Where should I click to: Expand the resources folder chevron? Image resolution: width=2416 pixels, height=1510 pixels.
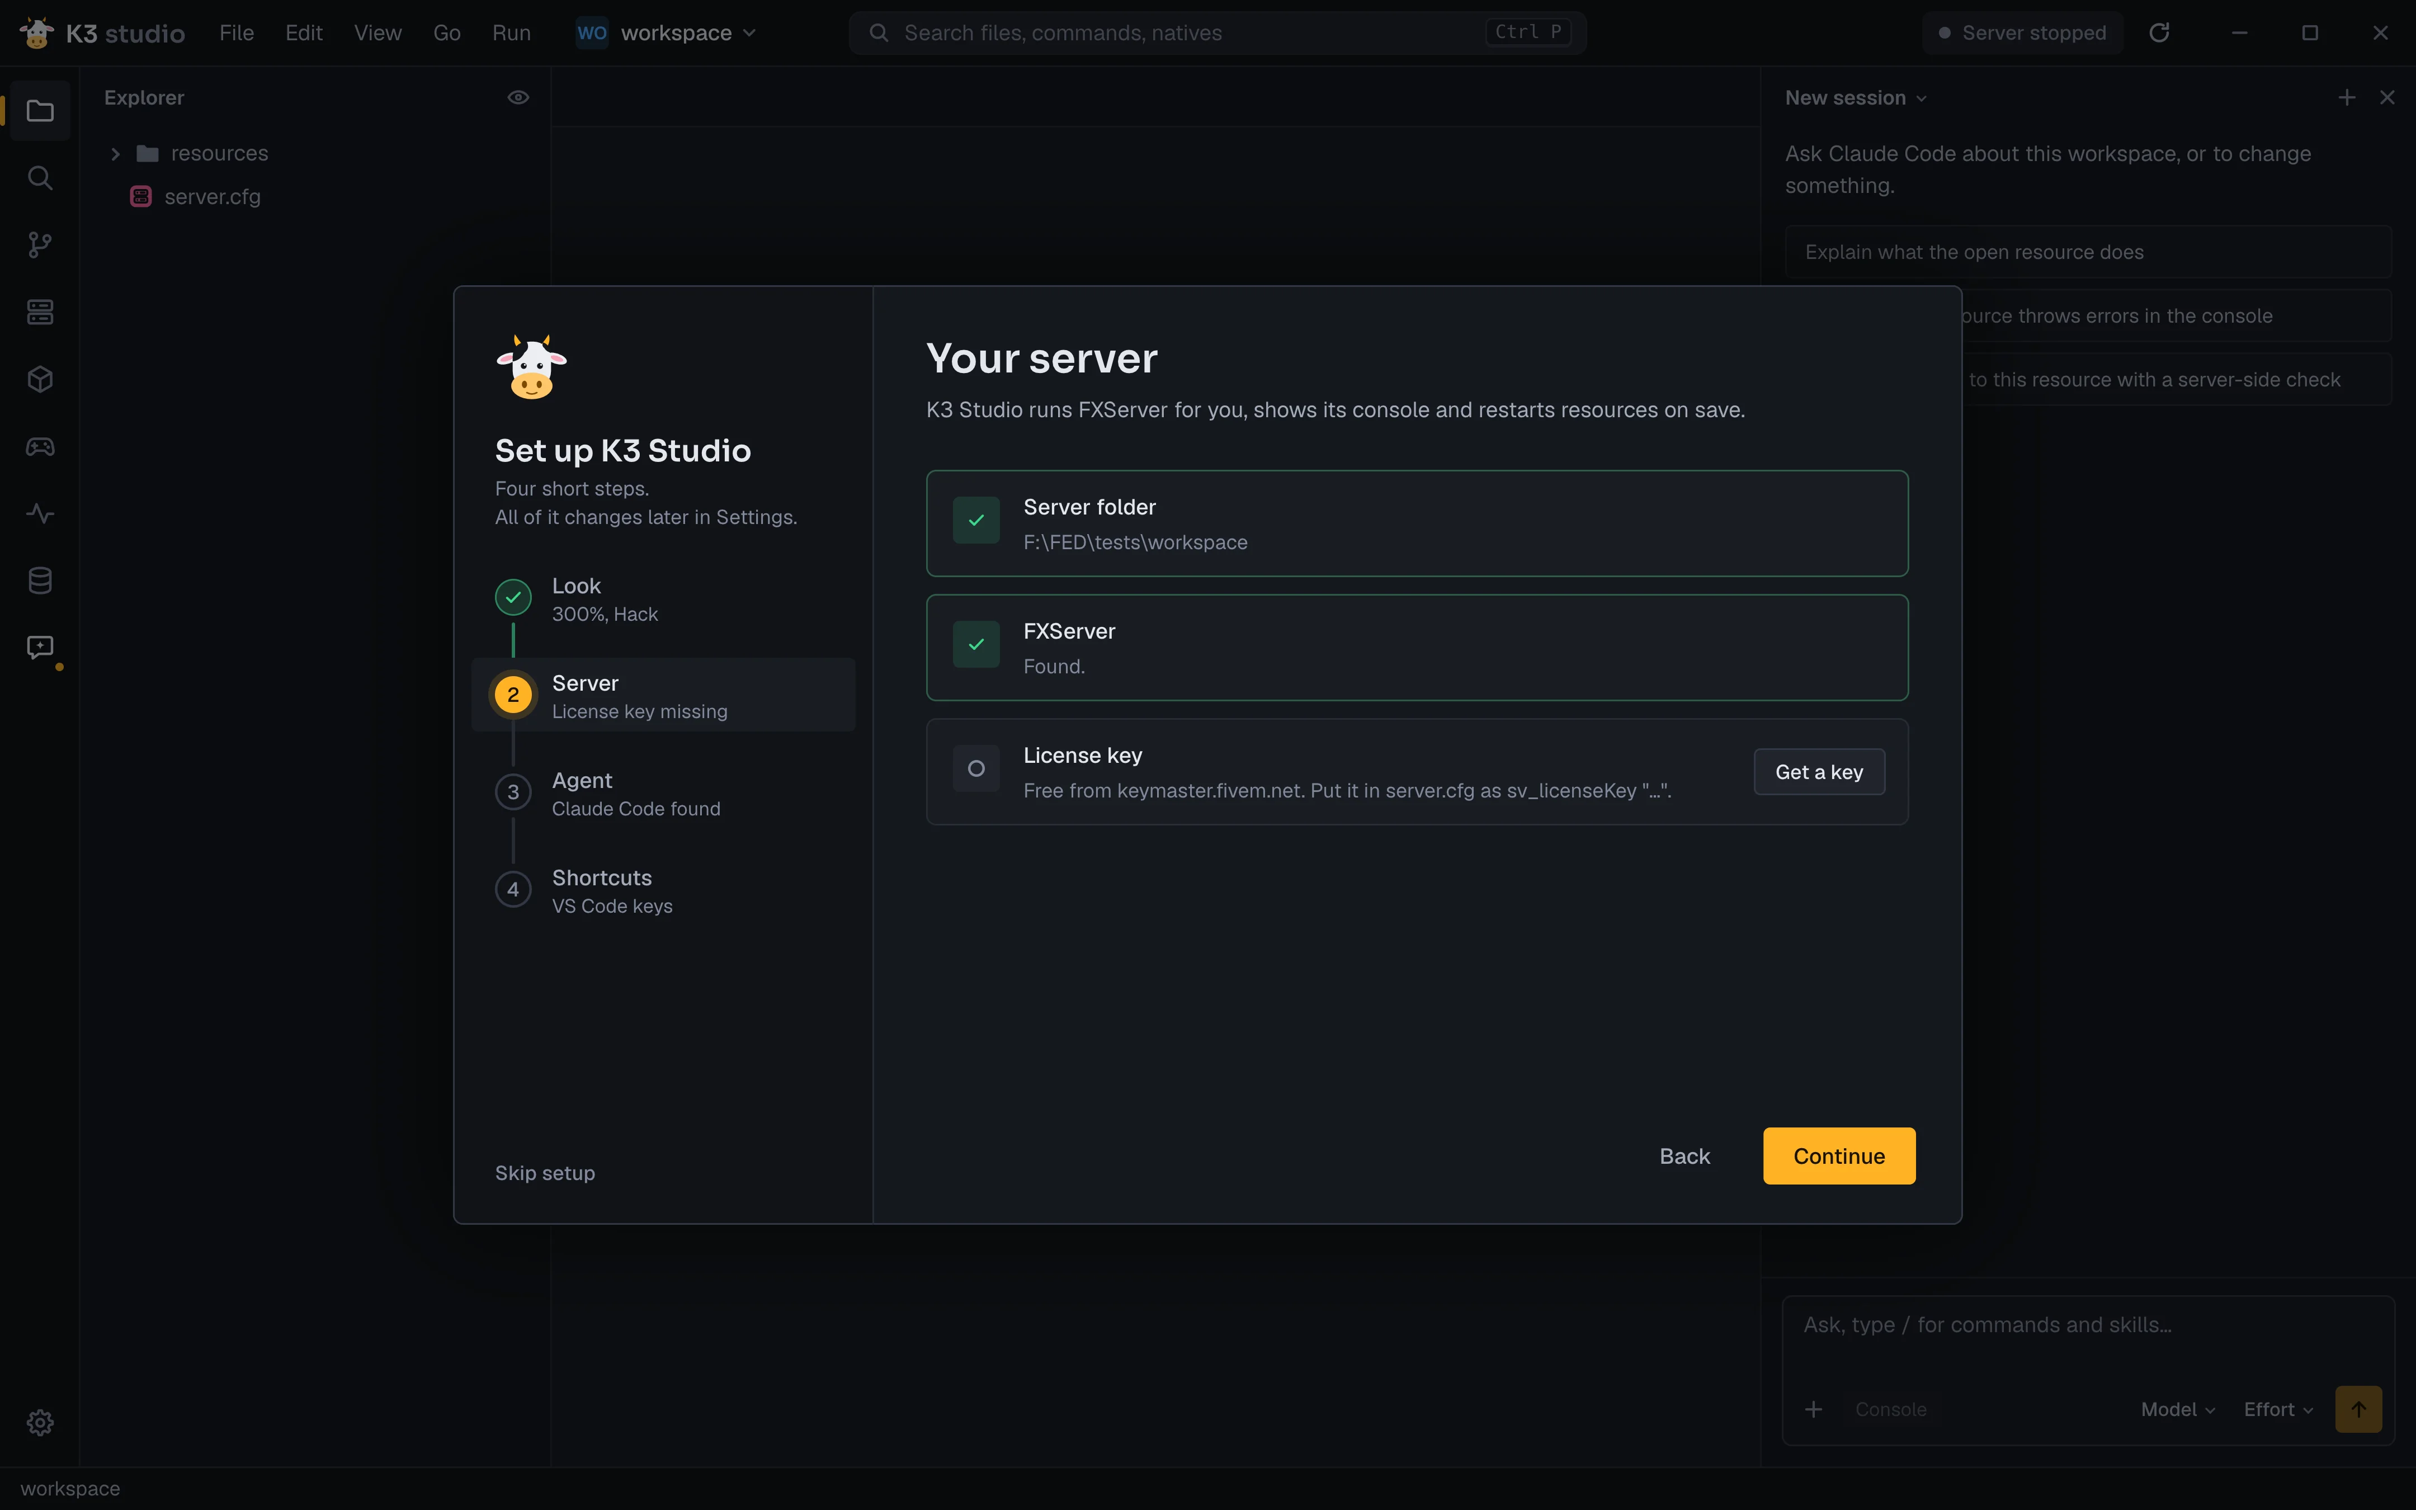[x=115, y=153]
